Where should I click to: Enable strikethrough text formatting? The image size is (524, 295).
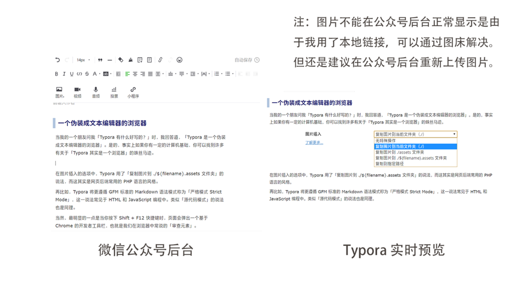click(87, 74)
